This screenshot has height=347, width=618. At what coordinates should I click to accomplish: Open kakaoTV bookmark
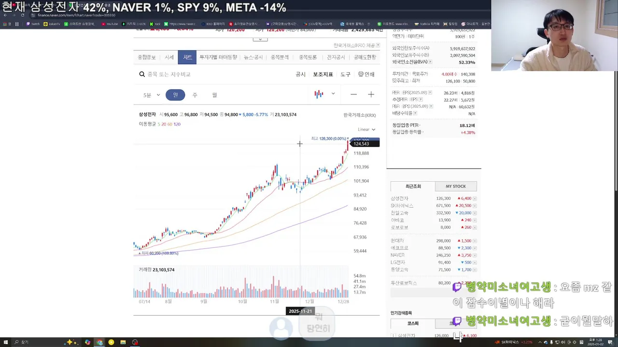[x=52, y=24]
